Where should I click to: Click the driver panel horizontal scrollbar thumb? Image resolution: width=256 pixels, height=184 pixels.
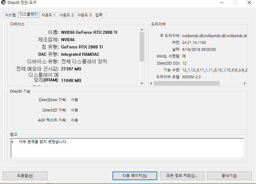pyautogui.click(x=187, y=83)
